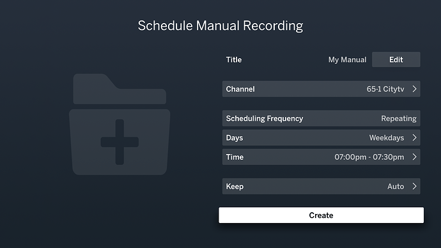
Task: Open the Days row set to Weekdays
Action: pos(321,137)
